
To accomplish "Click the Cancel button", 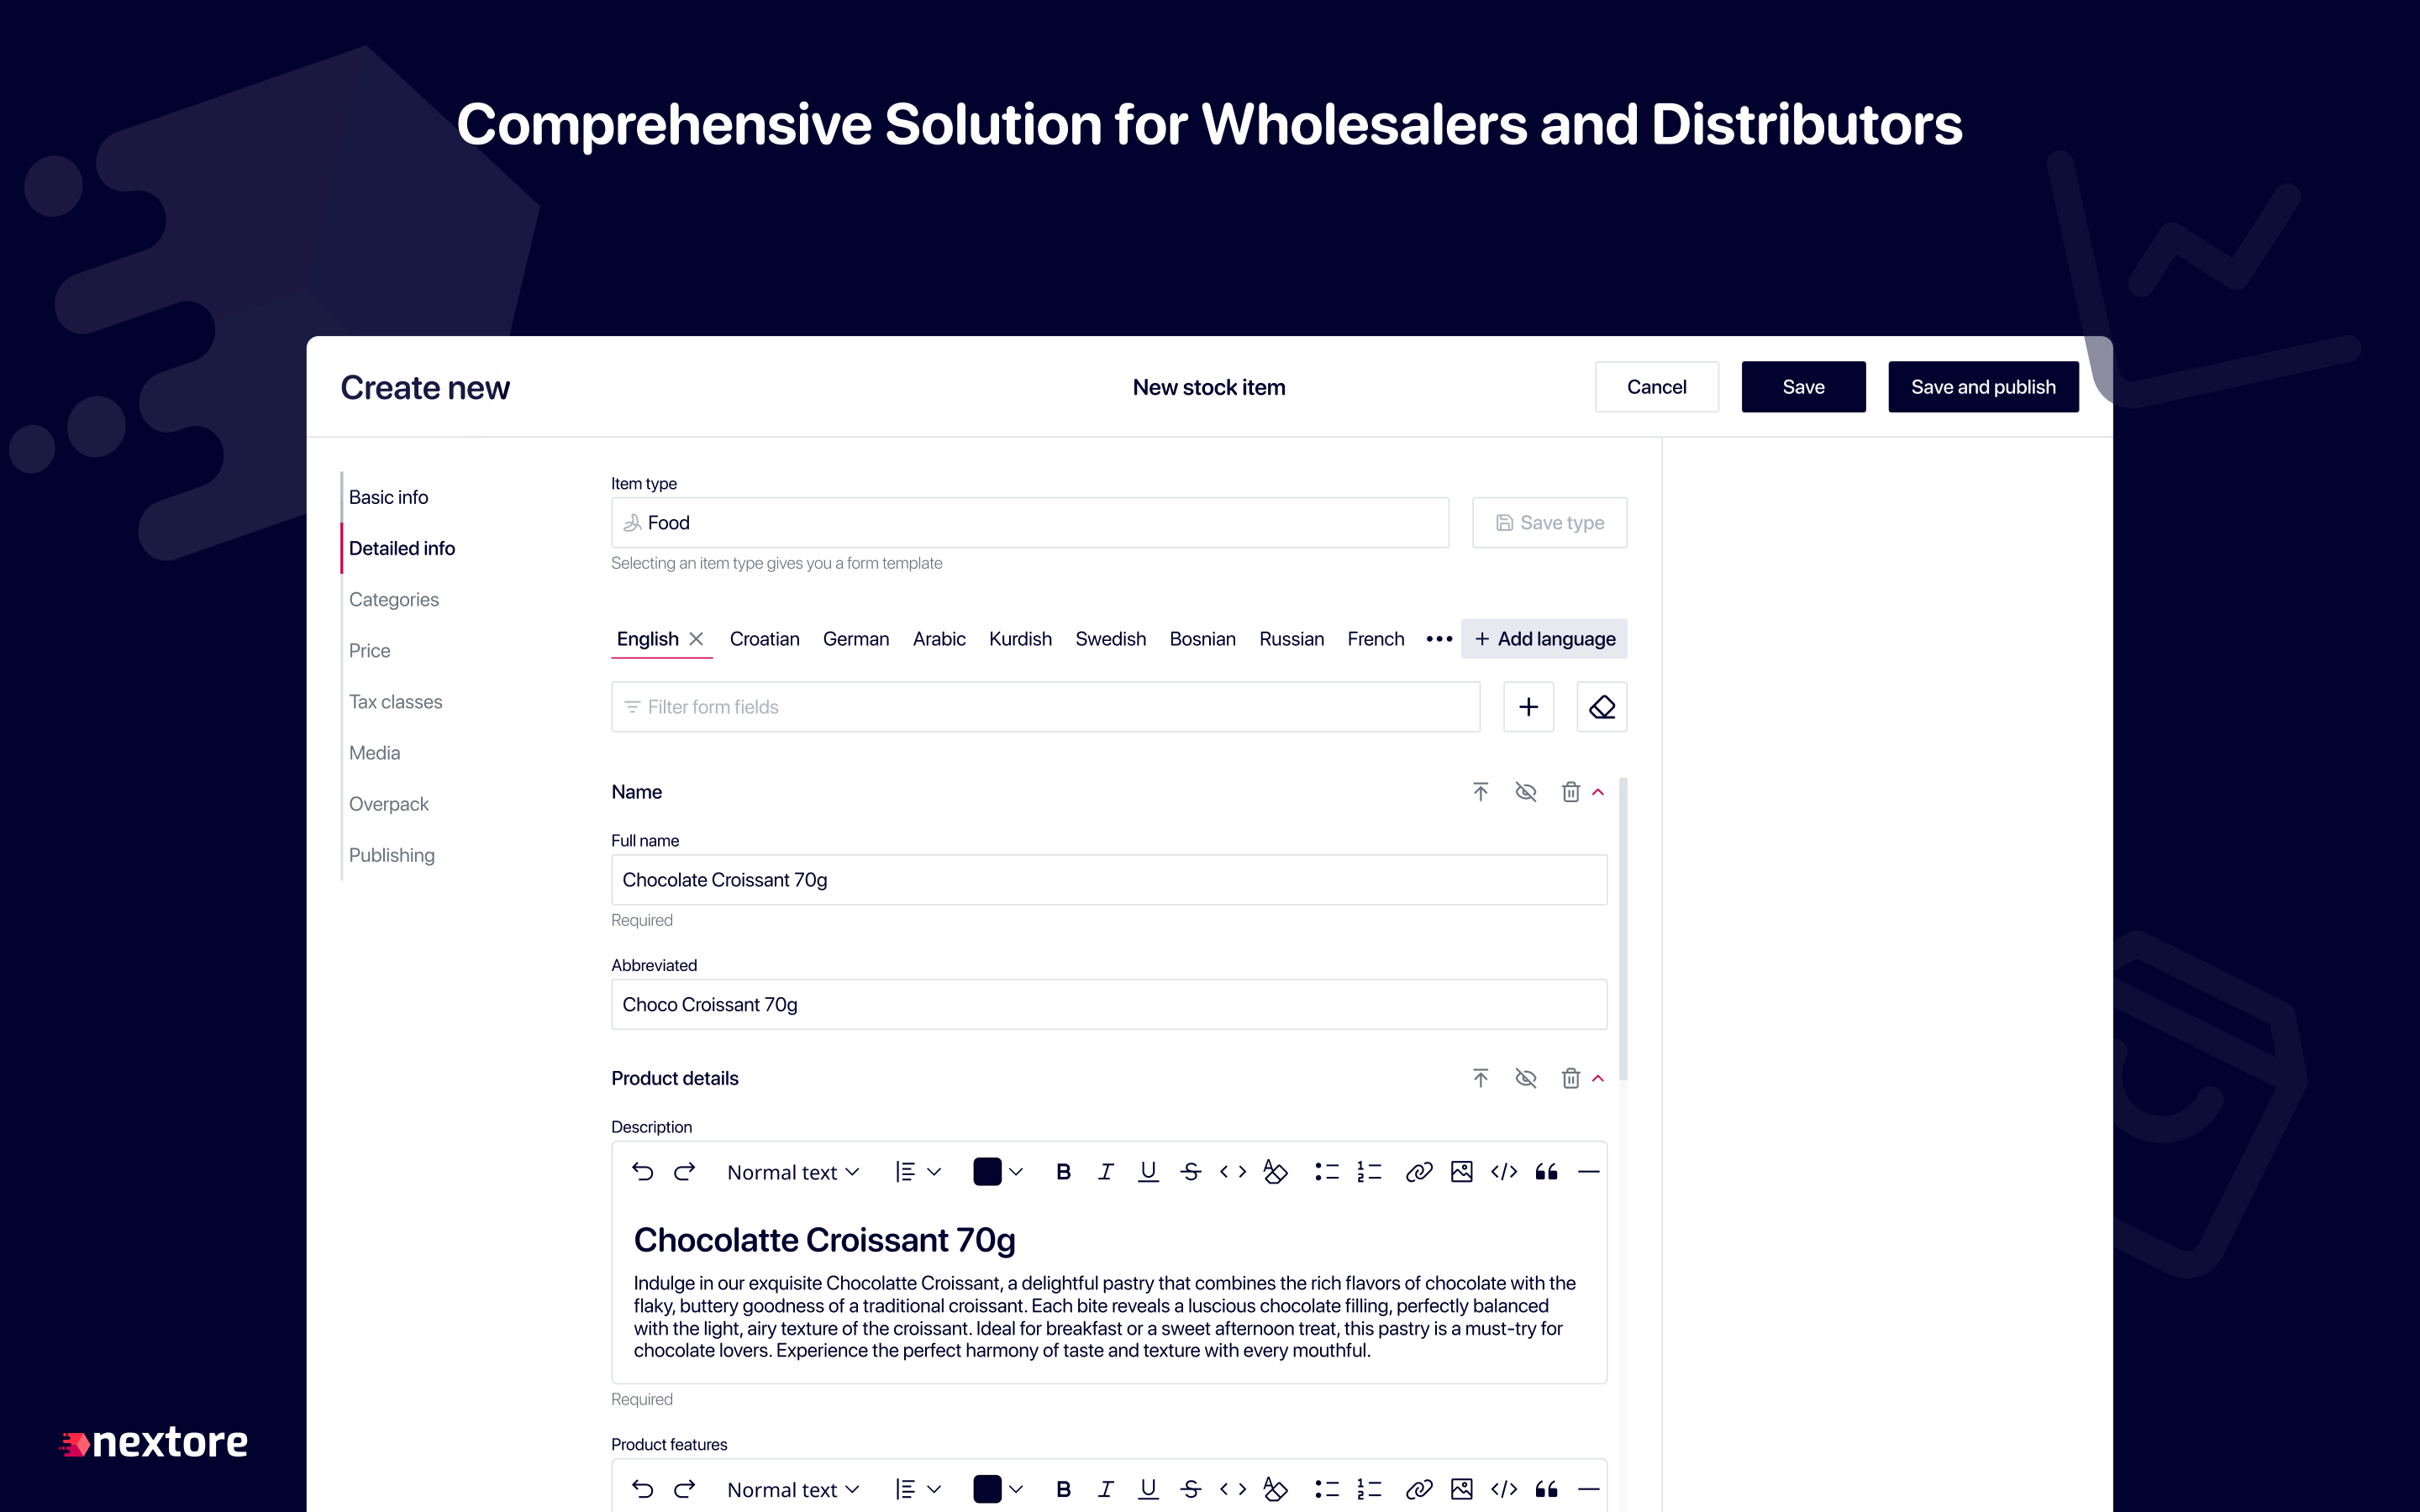I will [1656, 387].
